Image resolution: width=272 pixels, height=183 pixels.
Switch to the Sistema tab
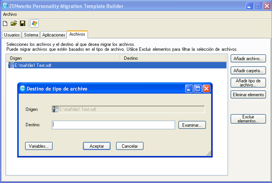31,35
